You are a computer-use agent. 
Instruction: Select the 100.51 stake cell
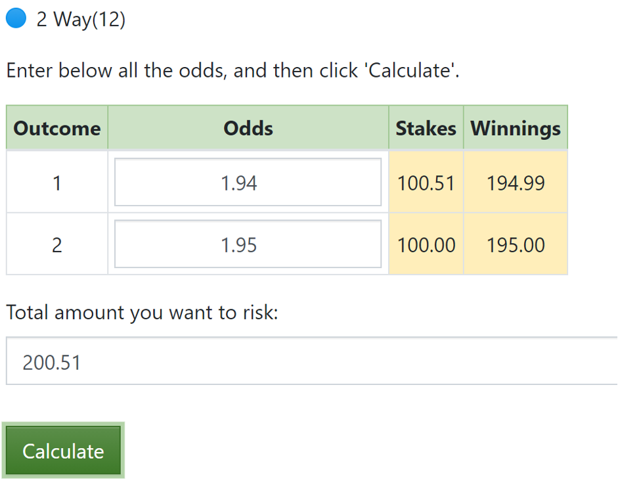(x=426, y=183)
